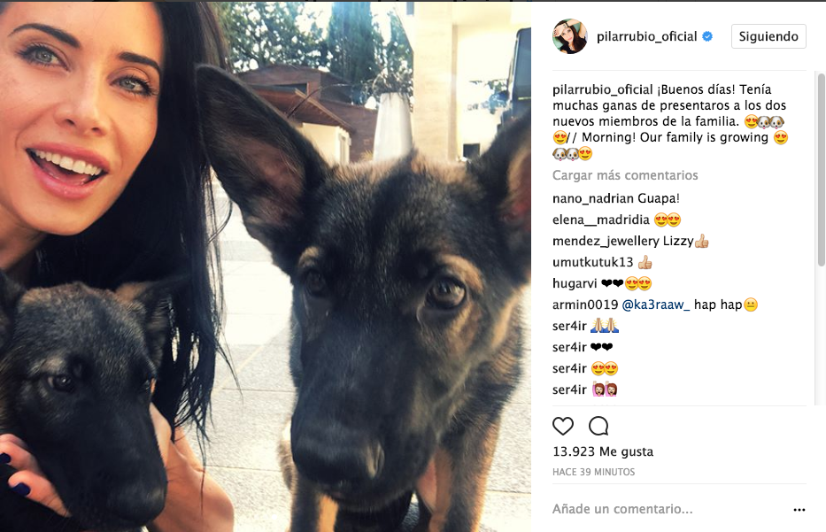Open nano_nadrian commenter profile
This screenshot has width=826, height=532.
point(592,198)
